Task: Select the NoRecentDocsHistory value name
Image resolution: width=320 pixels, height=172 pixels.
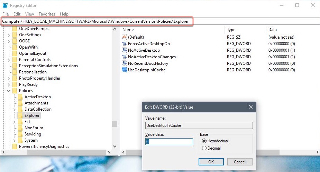Action: [x=148, y=63]
